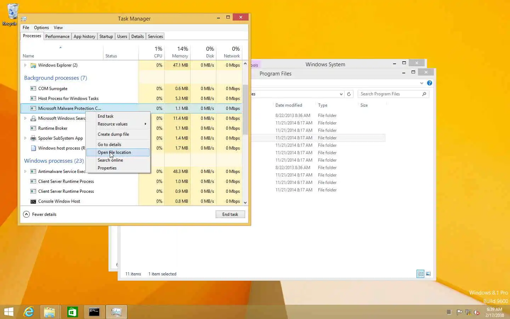Click COM Surrogate process icon

33,89
